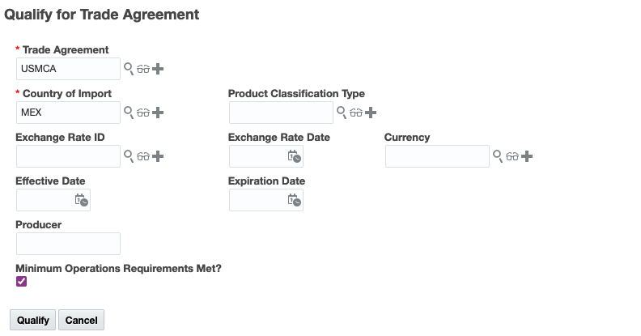The image size is (641, 336).
Task: Click the Trade Agreement search magnifier icon
Action: tap(128, 69)
